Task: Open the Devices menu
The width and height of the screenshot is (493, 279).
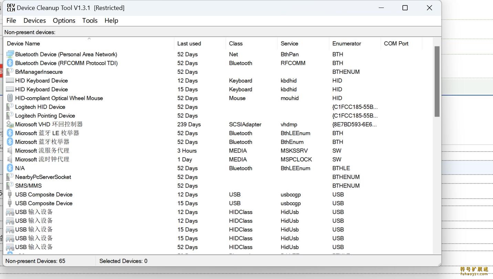Action: pos(34,21)
